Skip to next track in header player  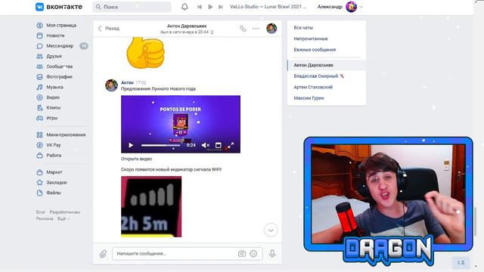coord(220,7)
